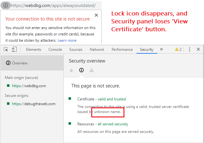
Task: Close the DevTools panel
Action: pos(198,50)
